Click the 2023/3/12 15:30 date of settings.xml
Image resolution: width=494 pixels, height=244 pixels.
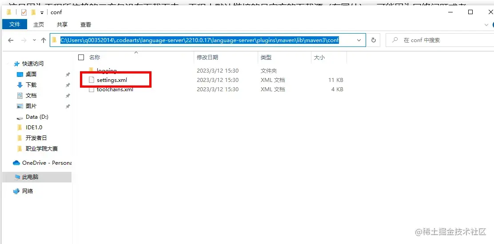(218, 80)
